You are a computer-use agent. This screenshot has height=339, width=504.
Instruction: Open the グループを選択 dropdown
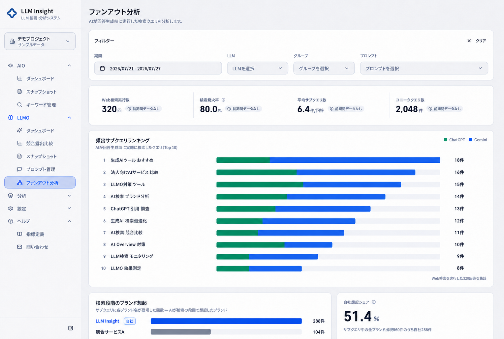pyautogui.click(x=324, y=69)
